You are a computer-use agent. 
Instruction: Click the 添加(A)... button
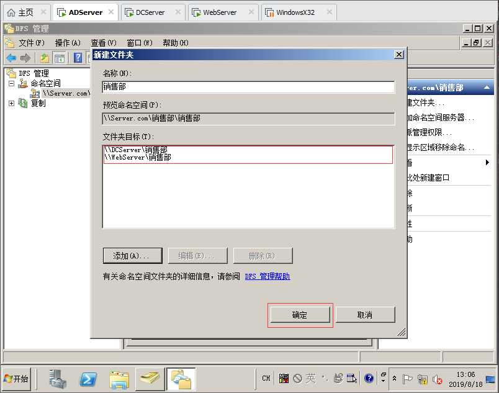(x=132, y=256)
